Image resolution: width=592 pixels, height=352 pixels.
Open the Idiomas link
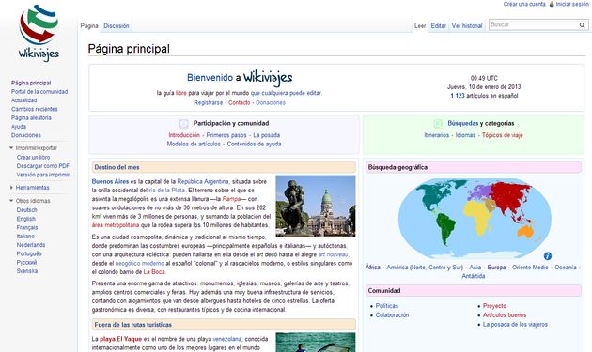click(x=465, y=135)
